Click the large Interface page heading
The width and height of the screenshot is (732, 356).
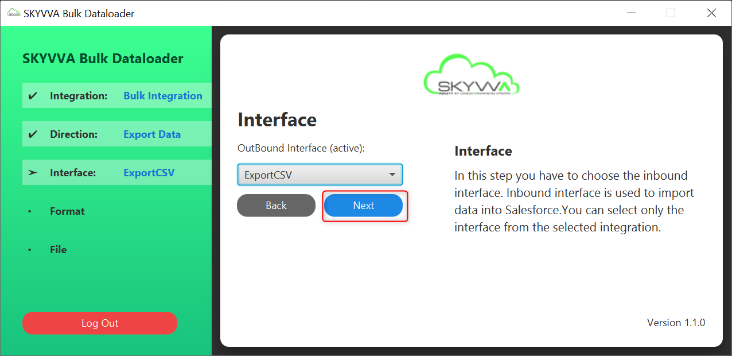pyautogui.click(x=277, y=120)
